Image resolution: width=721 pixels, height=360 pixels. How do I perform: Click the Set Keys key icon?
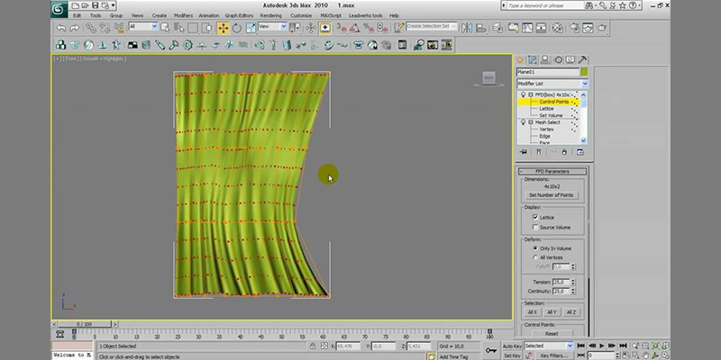(491, 350)
